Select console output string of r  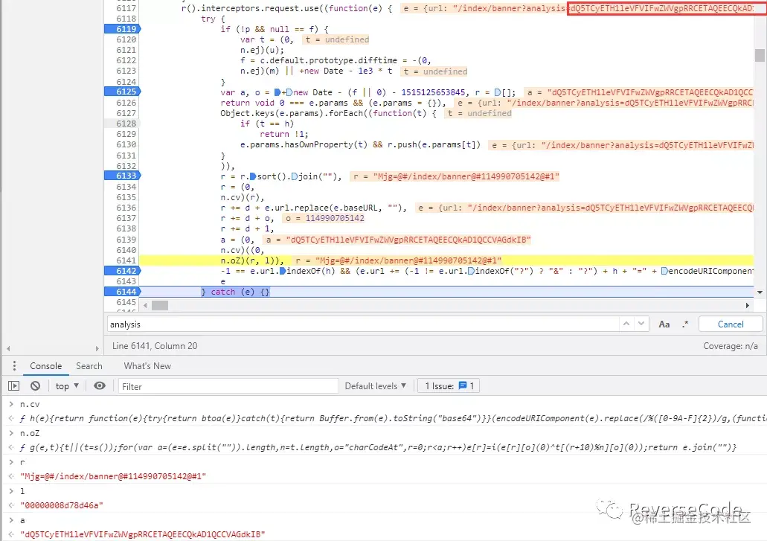click(113, 476)
